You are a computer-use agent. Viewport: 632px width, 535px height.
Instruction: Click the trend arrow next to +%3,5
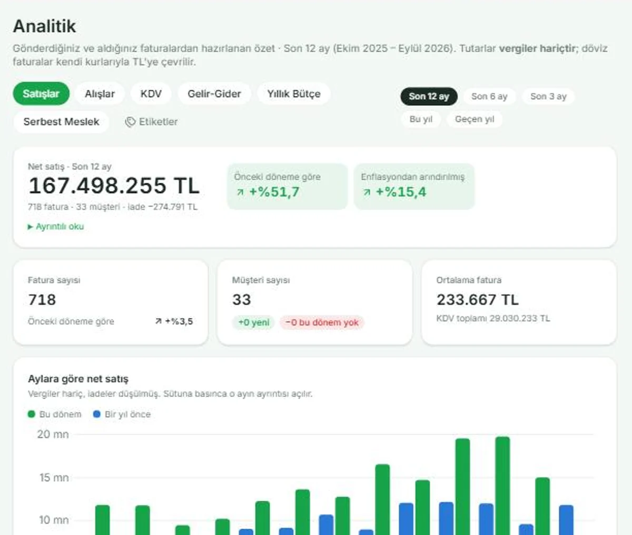(159, 321)
